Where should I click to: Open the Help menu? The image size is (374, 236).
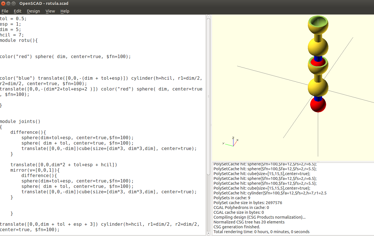click(x=65, y=11)
